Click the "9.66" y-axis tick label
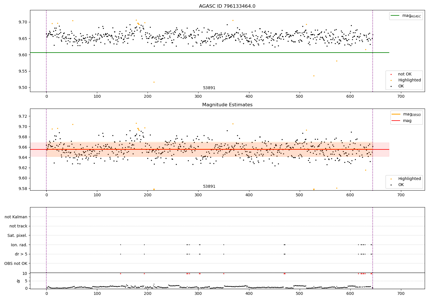Viewport: 429px width, 300px height. [22, 147]
